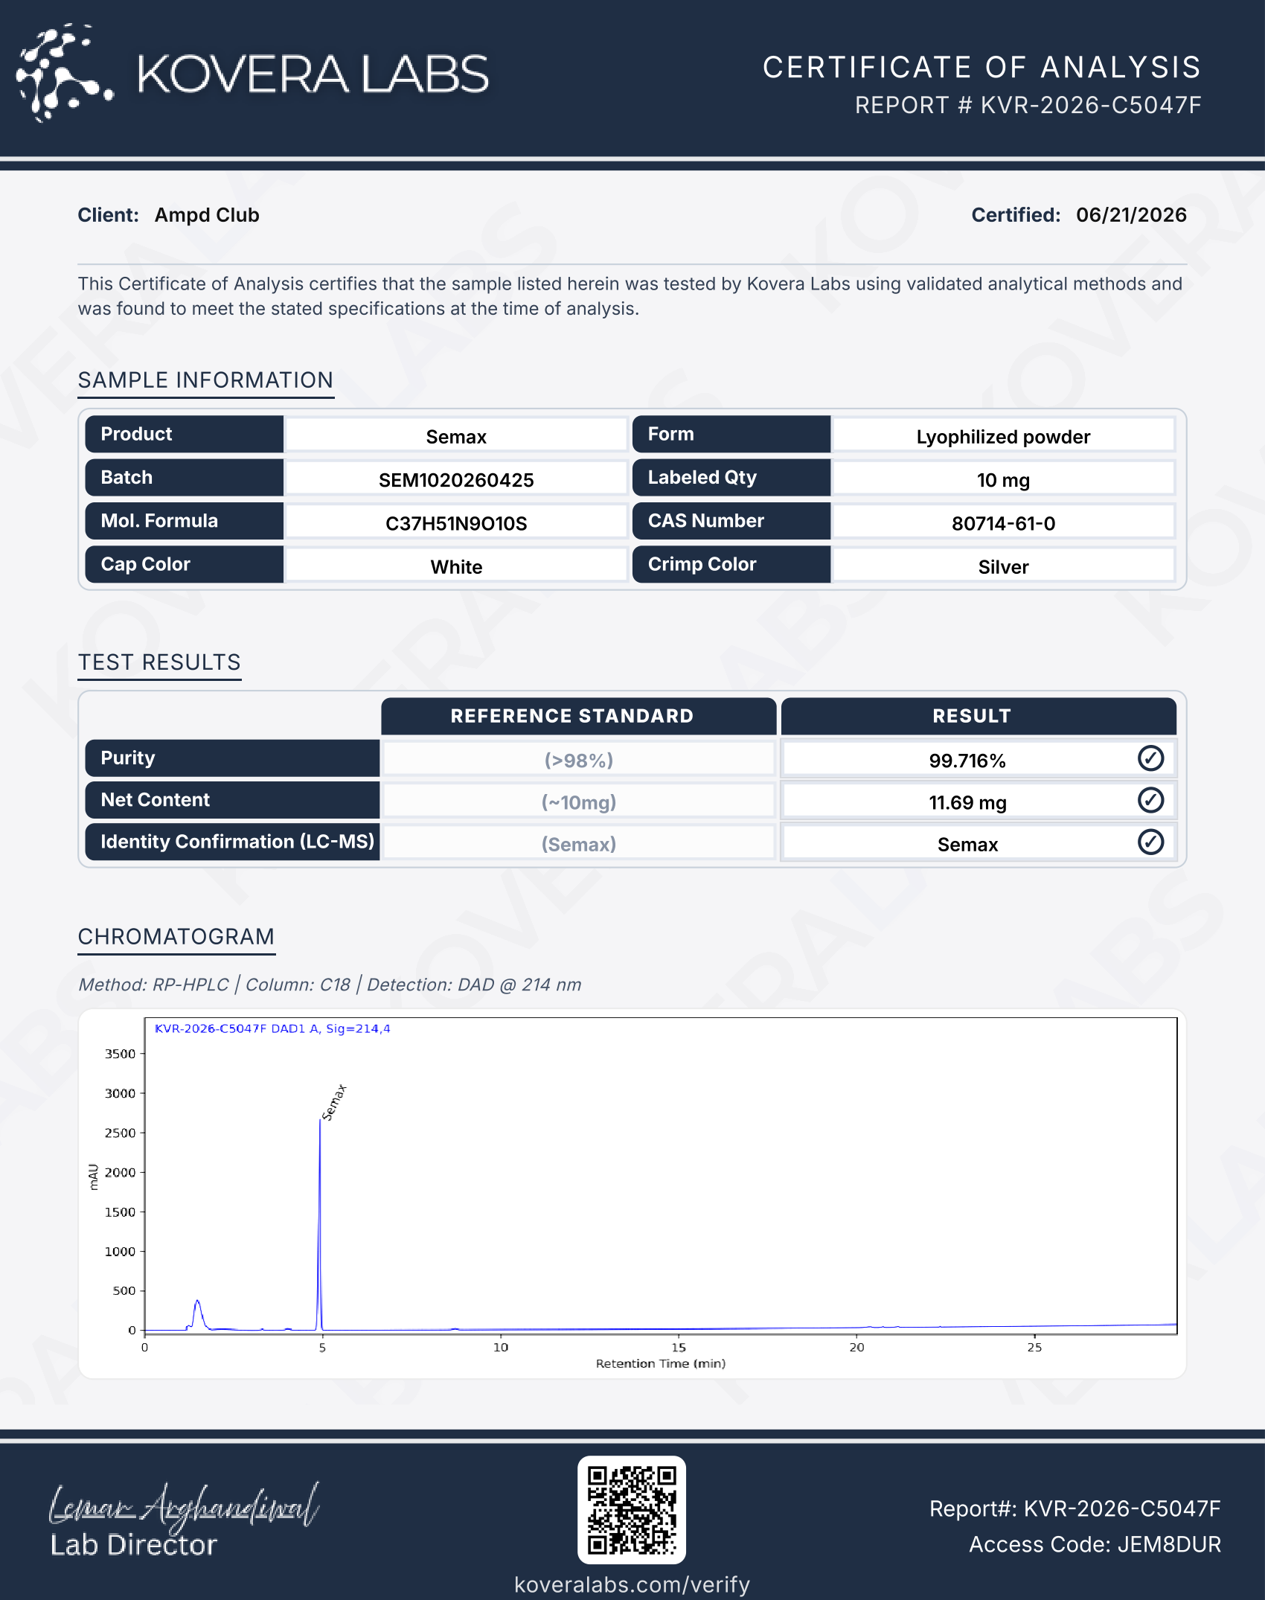Click the header line REPORT # KVR-2026-C5047F
The height and width of the screenshot is (1600, 1265).
(1028, 105)
